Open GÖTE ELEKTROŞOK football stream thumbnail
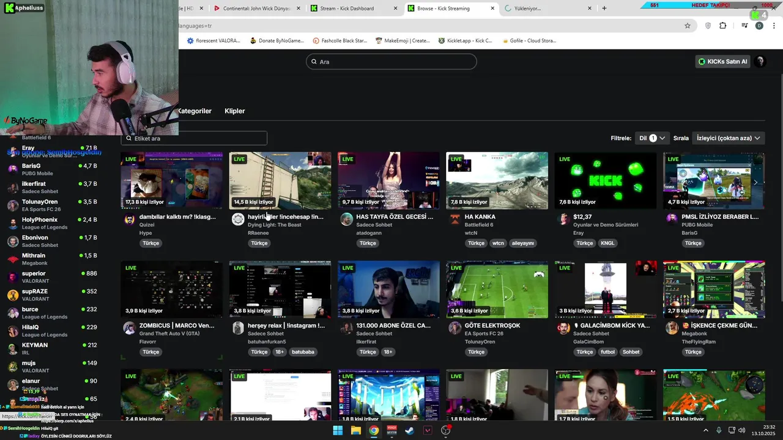 pyautogui.click(x=497, y=289)
